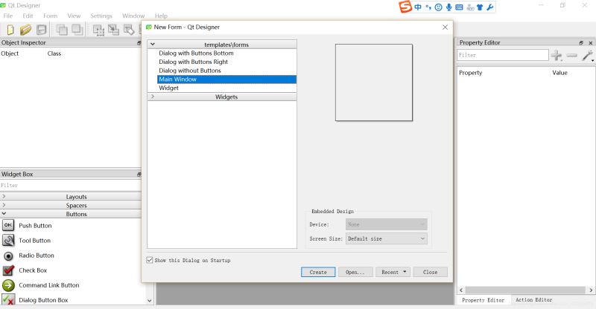Select the Edit Widgets mode icon
This screenshot has height=309, width=596.
pyautogui.click(x=98, y=30)
